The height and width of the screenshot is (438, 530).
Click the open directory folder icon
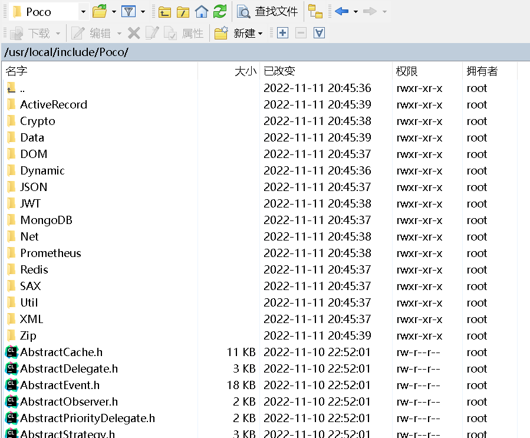coord(100,11)
